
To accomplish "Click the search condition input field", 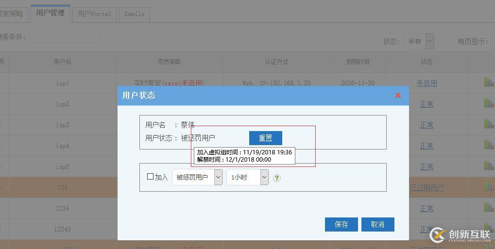I will [66, 37].
